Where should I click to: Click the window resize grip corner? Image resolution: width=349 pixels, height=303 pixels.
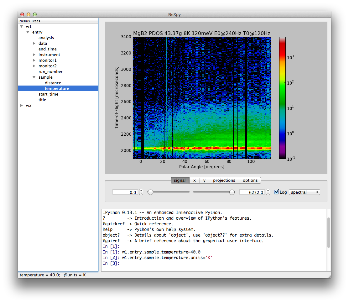(329, 276)
